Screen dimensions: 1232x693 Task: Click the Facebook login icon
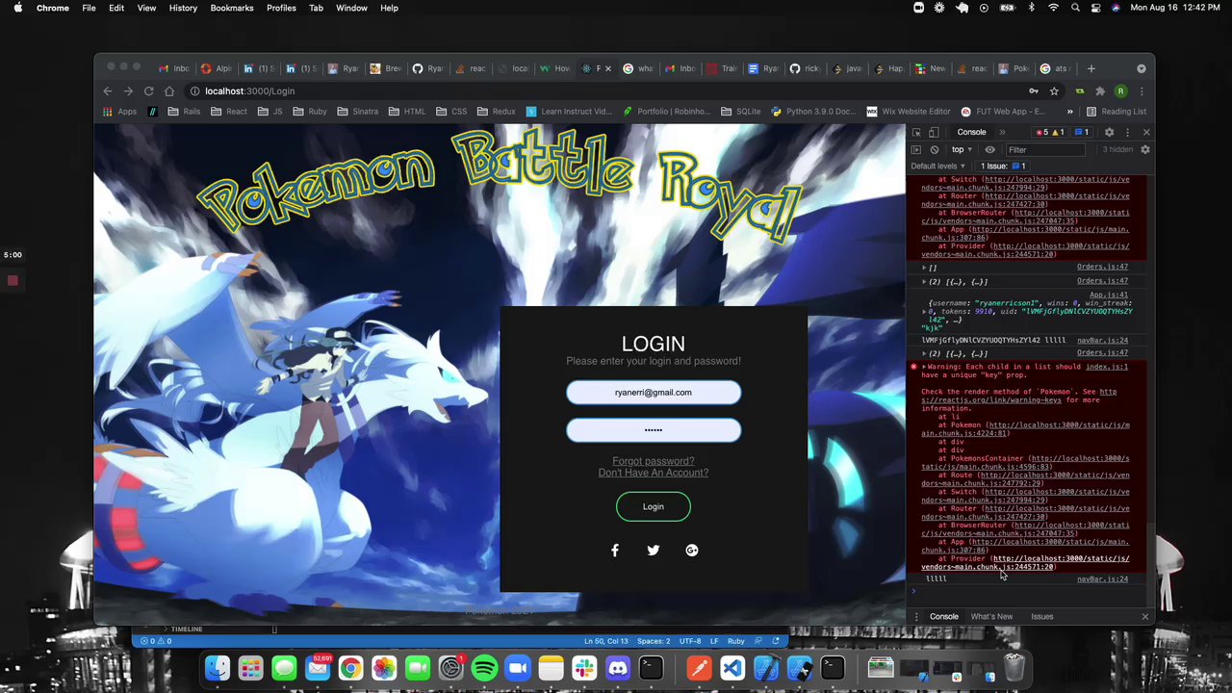pos(615,551)
